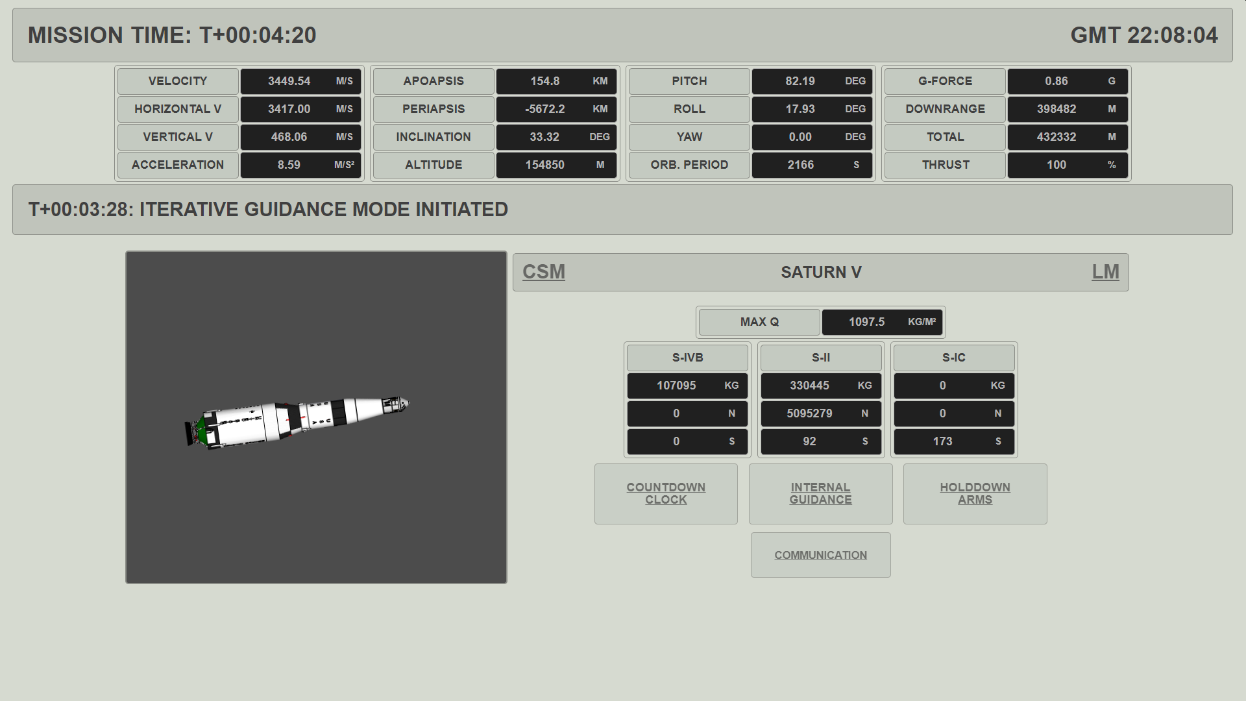Click the S-IVB stage indicator icon
The width and height of the screenshot is (1246, 701).
click(x=687, y=357)
